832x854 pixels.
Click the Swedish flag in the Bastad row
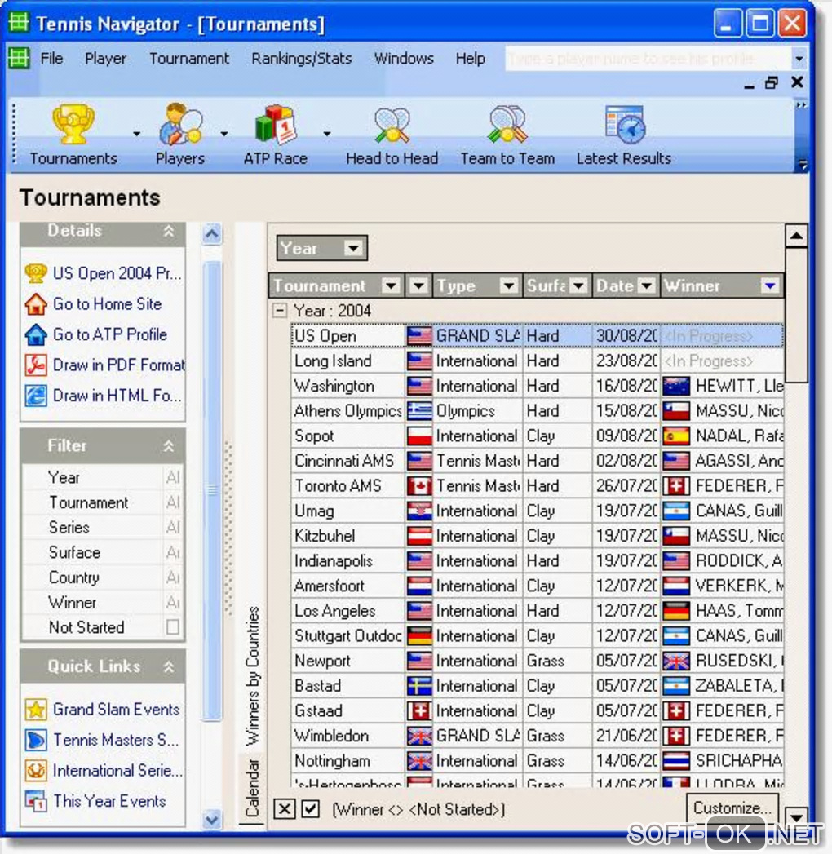click(x=419, y=686)
